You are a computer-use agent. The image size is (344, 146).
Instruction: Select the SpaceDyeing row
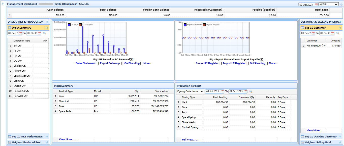pyautogui.click(x=233, y=117)
